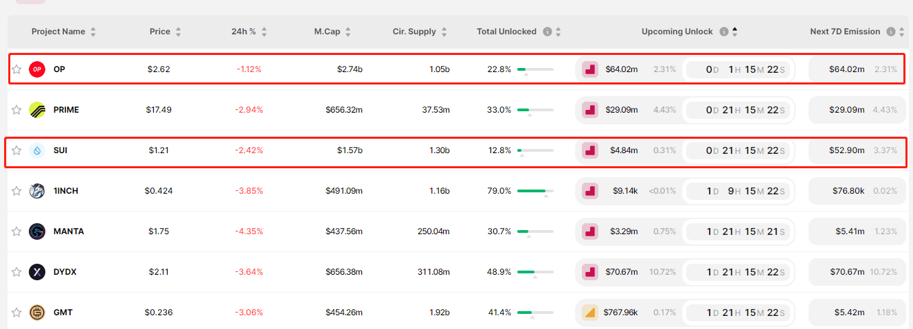This screenshot has height=329, width=913.
Task: Click the Total Unlocked info icon
Action: (x=548, y=32)
